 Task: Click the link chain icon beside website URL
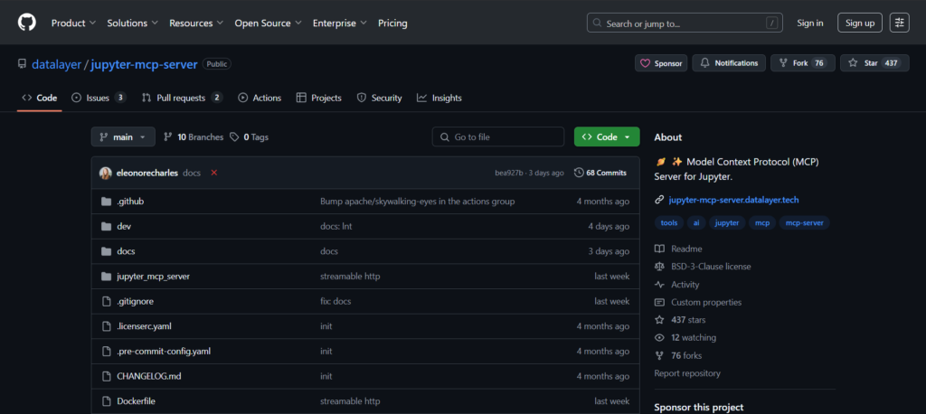(x=659, y=200)
